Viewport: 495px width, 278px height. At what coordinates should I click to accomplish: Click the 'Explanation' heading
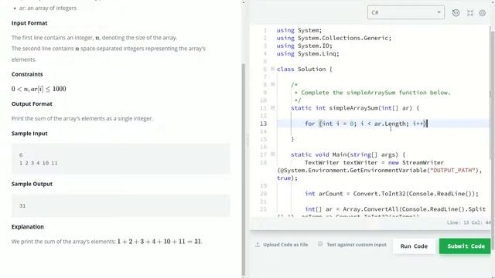coord(28,227)
